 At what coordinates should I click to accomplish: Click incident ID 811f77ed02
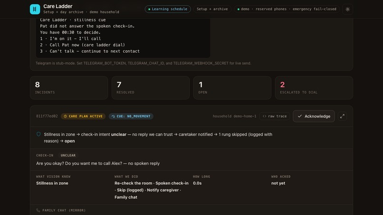(x=47, y=116)
